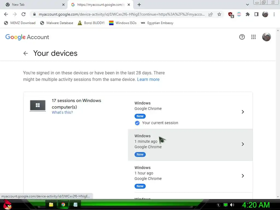The height and width of the screenshot is (210, 280).
Task: Open the 1 minute ago Windows session
Action: [190, 145]
